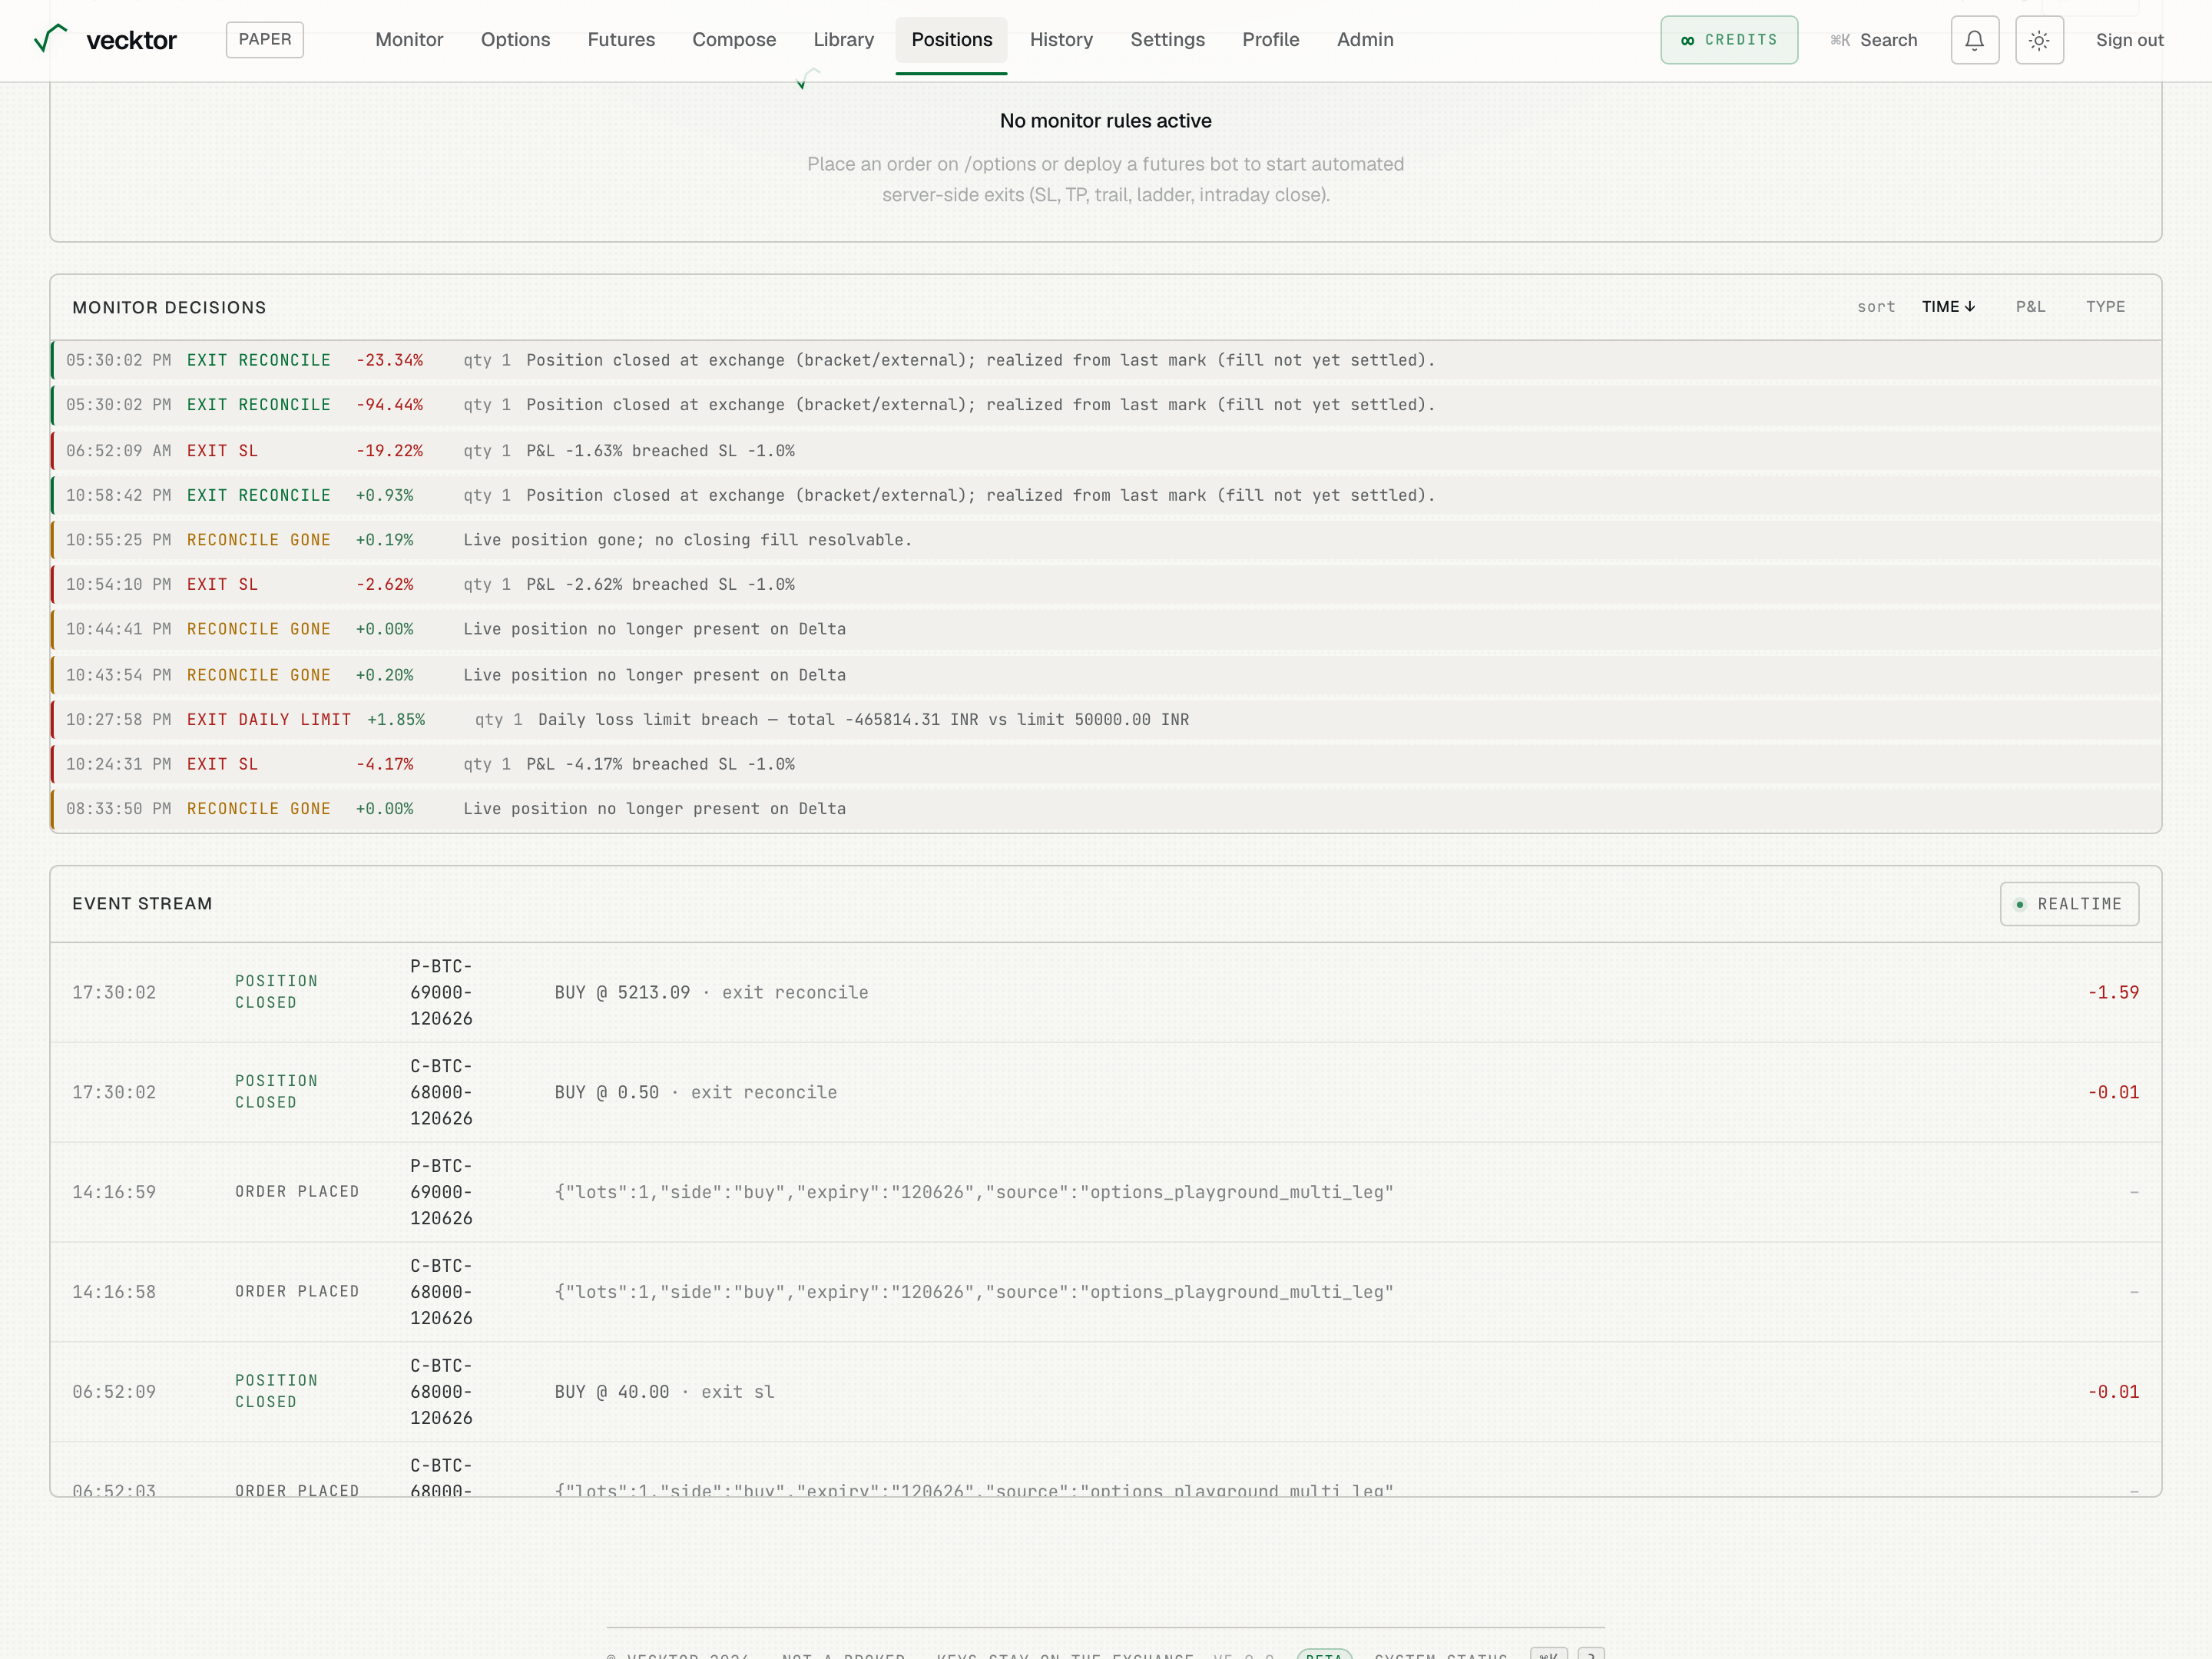Select the 06:52:09 AM EXIT SL row
The height and width of the screenshot is (1659, 2212).
click(1106, 451)
